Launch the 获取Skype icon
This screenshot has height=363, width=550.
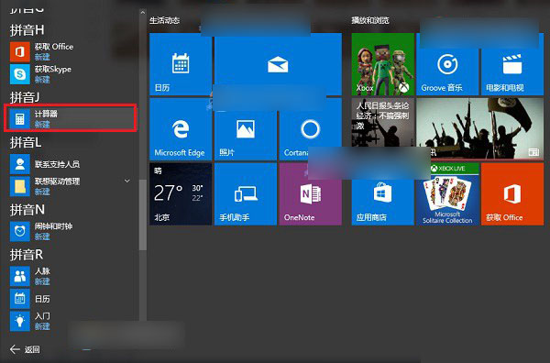(19, 74)
